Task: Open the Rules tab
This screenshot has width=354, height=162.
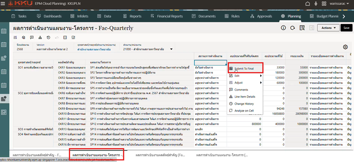Action: [233, 16]
